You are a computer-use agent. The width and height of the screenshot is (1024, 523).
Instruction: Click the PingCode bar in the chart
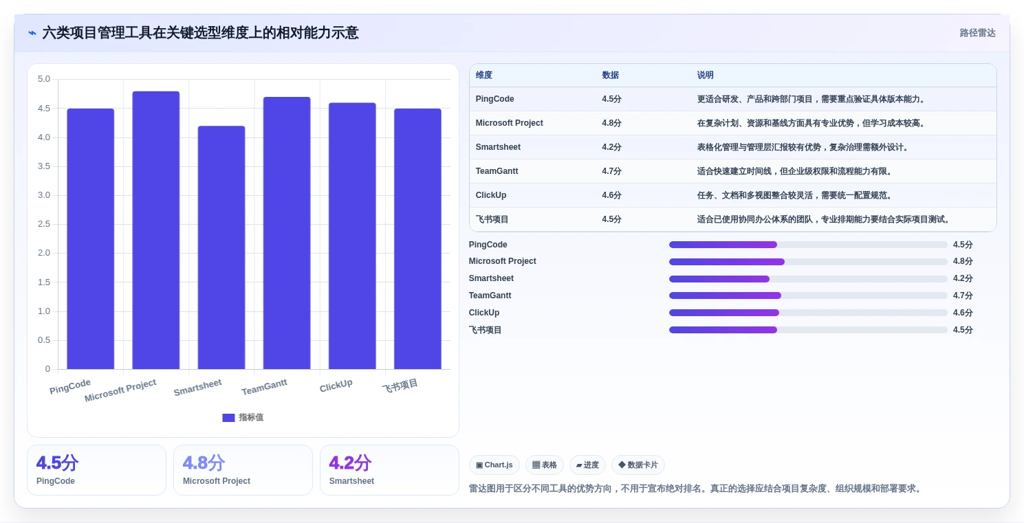pyautogui.click(x=91, y=239)
